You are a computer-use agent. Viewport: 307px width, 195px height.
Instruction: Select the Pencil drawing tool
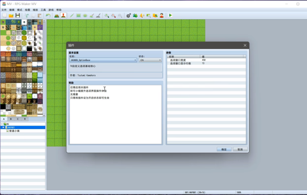click(x=72, y=15)
